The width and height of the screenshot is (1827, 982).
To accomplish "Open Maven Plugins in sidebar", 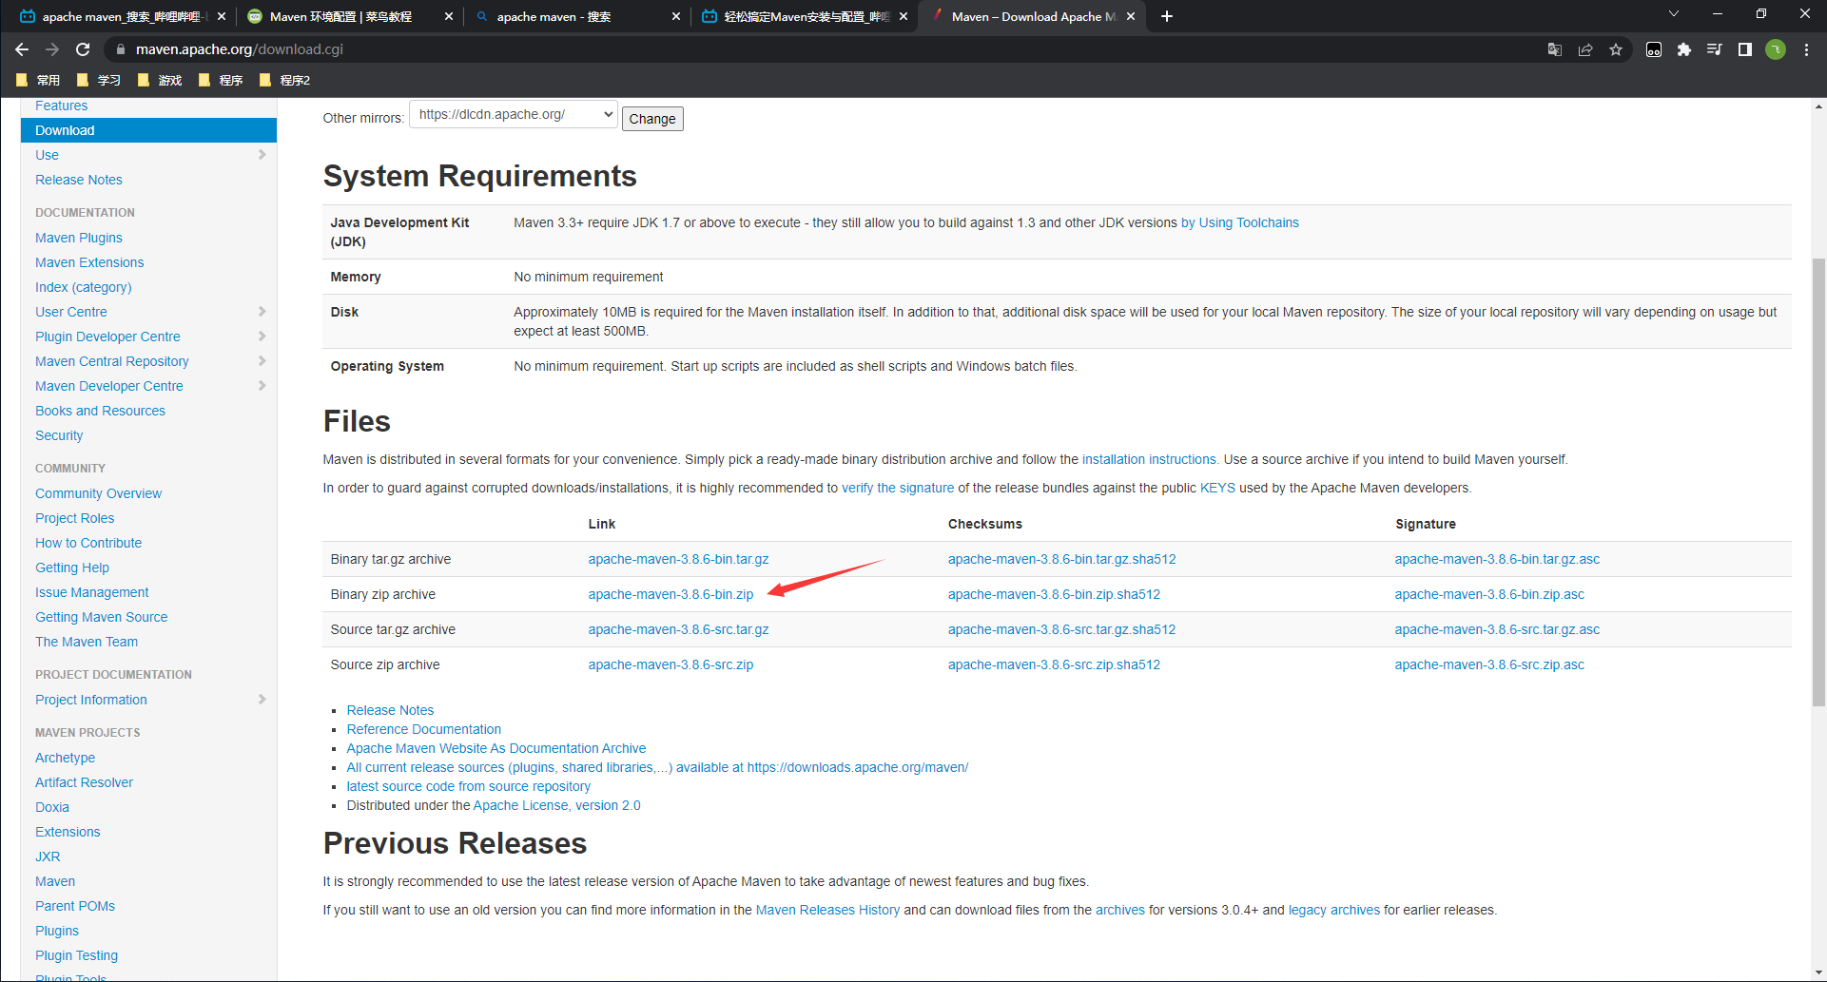I will [x=79, y=238].
